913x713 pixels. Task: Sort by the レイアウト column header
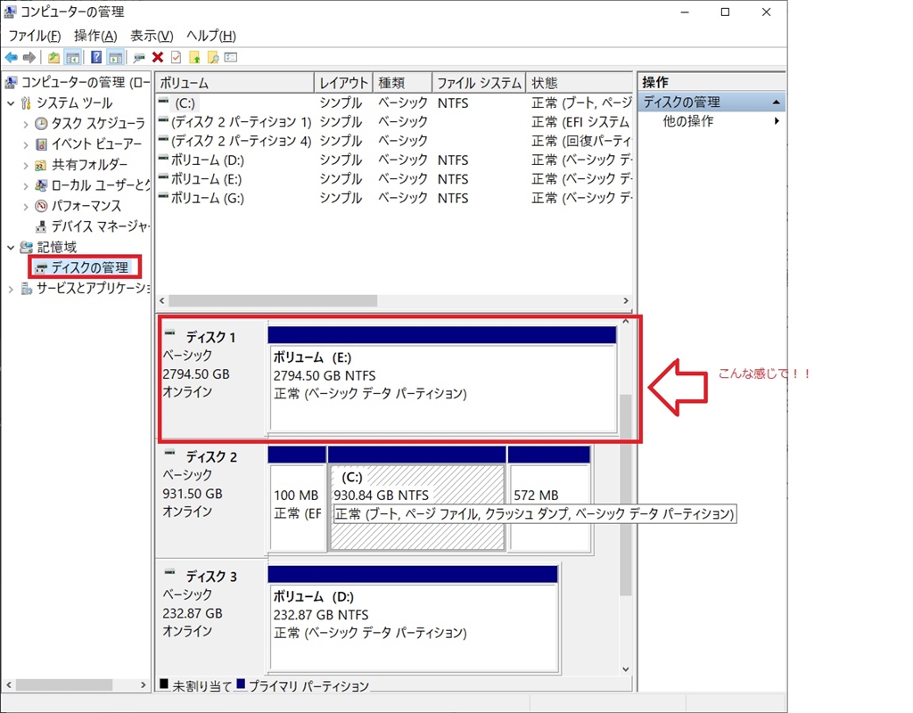tap(343, 83)
